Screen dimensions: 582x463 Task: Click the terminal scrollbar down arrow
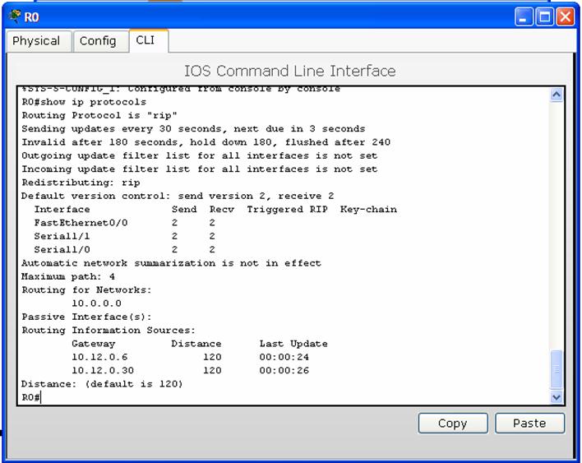[x=557, y=396]
